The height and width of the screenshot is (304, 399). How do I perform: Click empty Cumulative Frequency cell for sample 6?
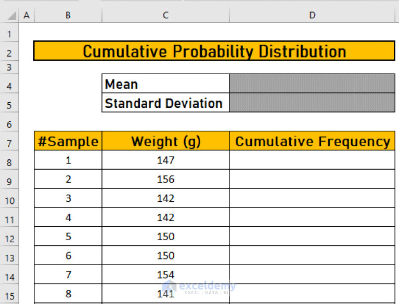(x=312, y=255)
